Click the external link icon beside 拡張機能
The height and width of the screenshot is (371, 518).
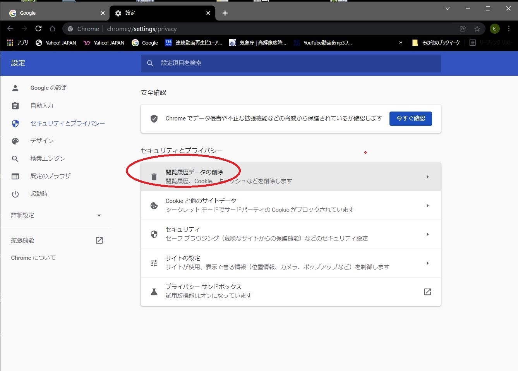(99, 240)
